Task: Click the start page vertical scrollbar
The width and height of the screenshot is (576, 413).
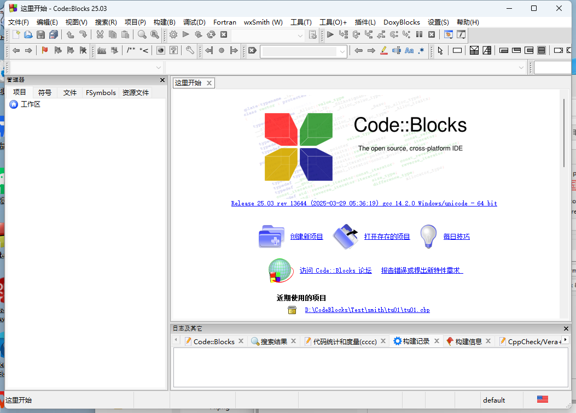Action: click(565, 133)
